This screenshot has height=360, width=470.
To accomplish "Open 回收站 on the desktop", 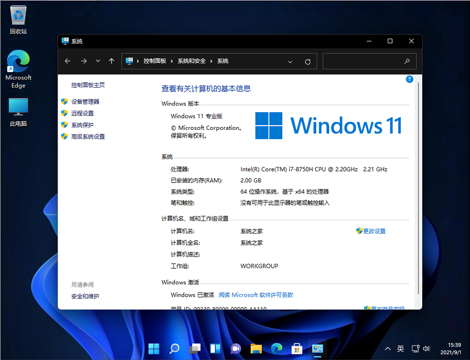I will coord(18,20).
